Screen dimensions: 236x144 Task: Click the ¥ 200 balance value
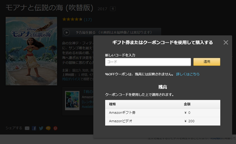point(189,121)
